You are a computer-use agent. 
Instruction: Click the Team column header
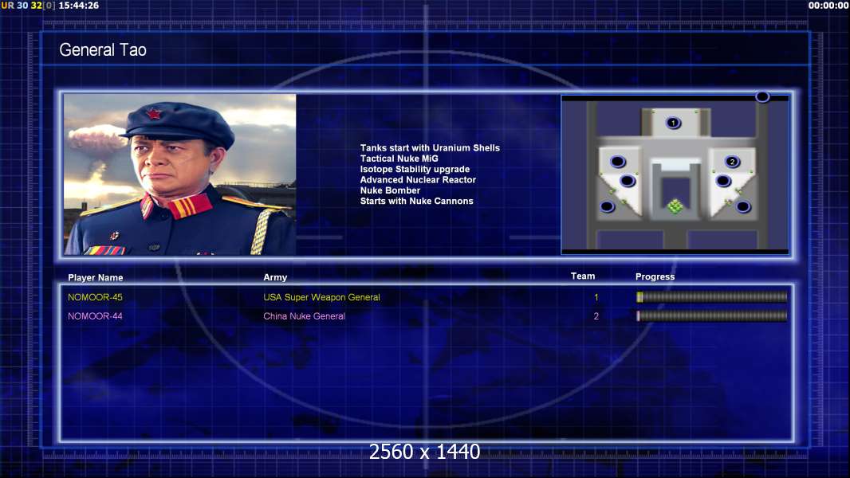tap(583, 276)
